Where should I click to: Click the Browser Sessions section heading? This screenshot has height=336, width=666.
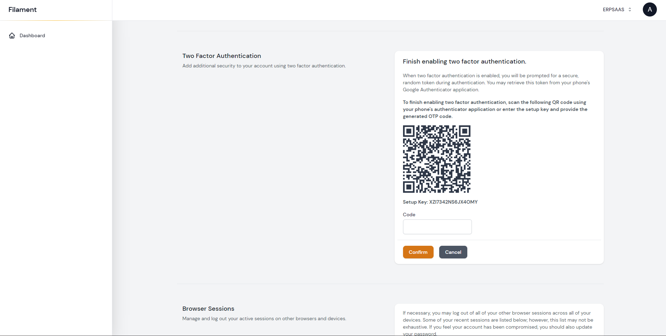[208, 309]
